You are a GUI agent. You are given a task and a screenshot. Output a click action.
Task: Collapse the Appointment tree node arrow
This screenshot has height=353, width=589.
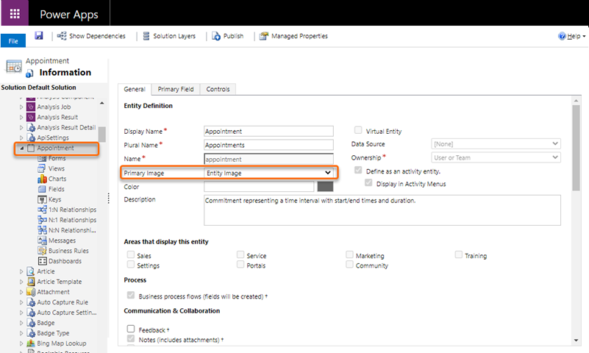pyautogui.click(x=21, y=149)
